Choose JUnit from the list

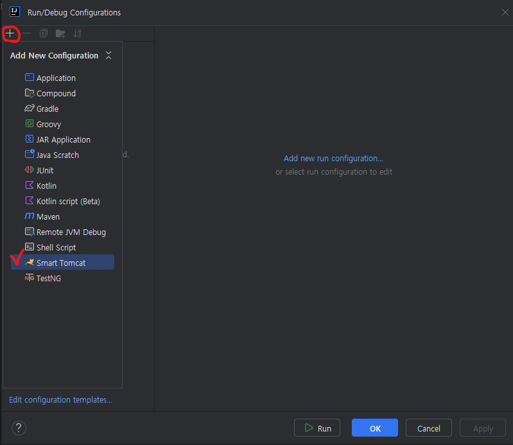tap(62, 170)
